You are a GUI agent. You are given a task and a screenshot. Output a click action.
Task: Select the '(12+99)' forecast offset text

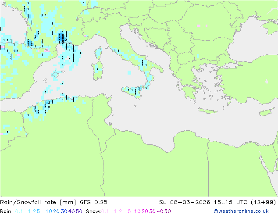coord(264,202)
